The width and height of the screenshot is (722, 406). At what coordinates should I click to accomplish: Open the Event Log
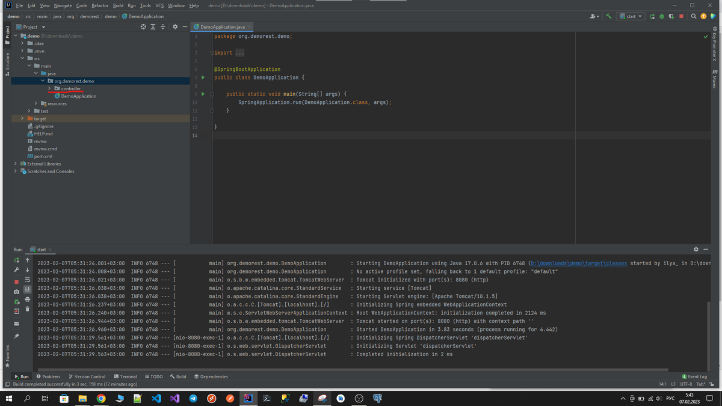pyautogui.click(x=694, y=377)
